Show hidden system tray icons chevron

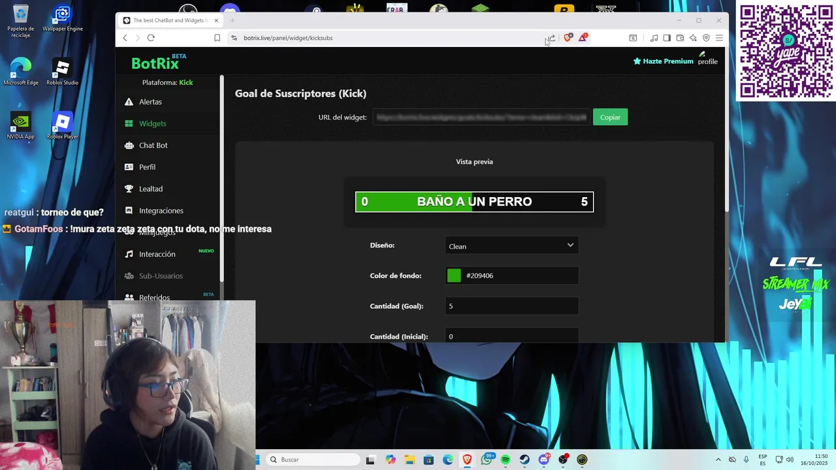[x=718, y=460]
